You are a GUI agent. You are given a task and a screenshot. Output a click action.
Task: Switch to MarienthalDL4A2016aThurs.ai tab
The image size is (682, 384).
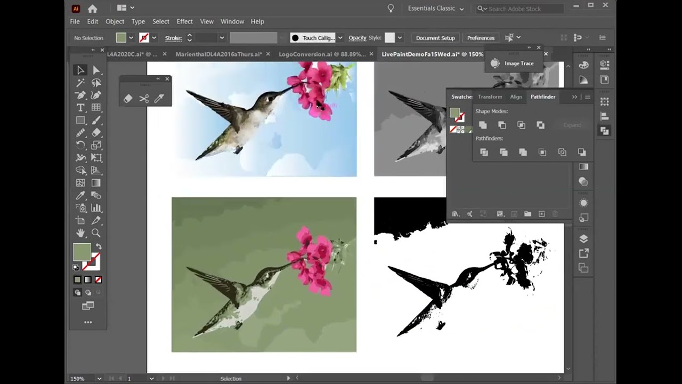218,54
